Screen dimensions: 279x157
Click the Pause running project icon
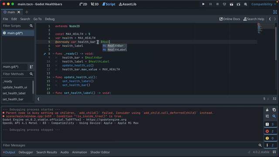(210, 4)
